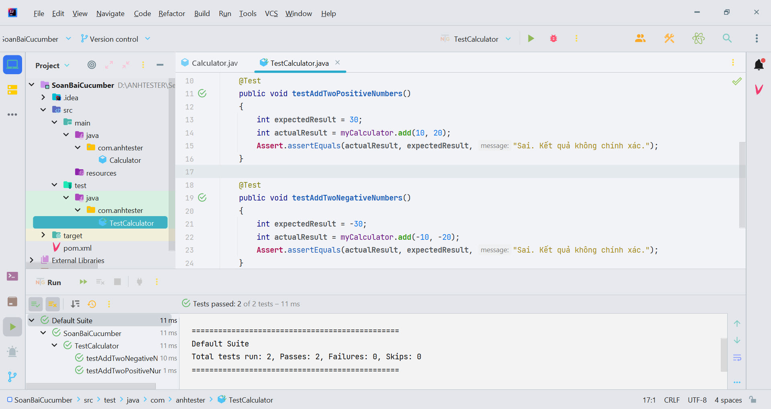
Task: Open Problems tool window icon
Action: [x=12, y=352]
